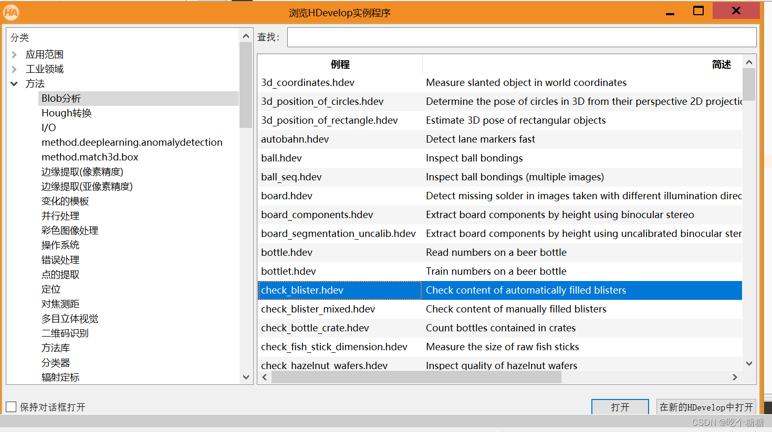Select the I/O tree item

click(49, 128)
